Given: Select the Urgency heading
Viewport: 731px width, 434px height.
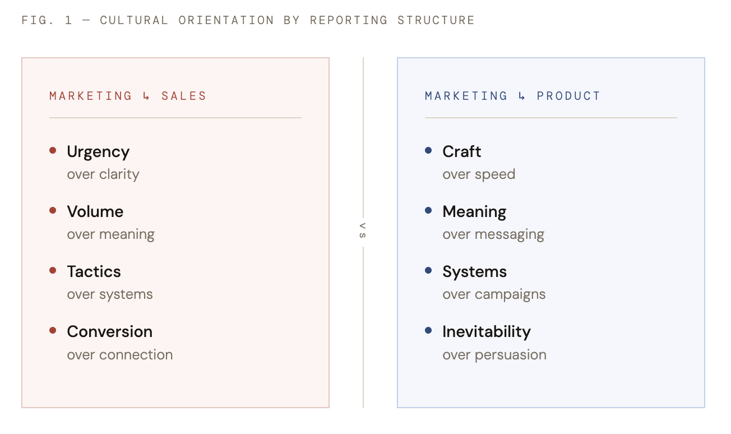Looking at the screenshot, I should (98, 151).
